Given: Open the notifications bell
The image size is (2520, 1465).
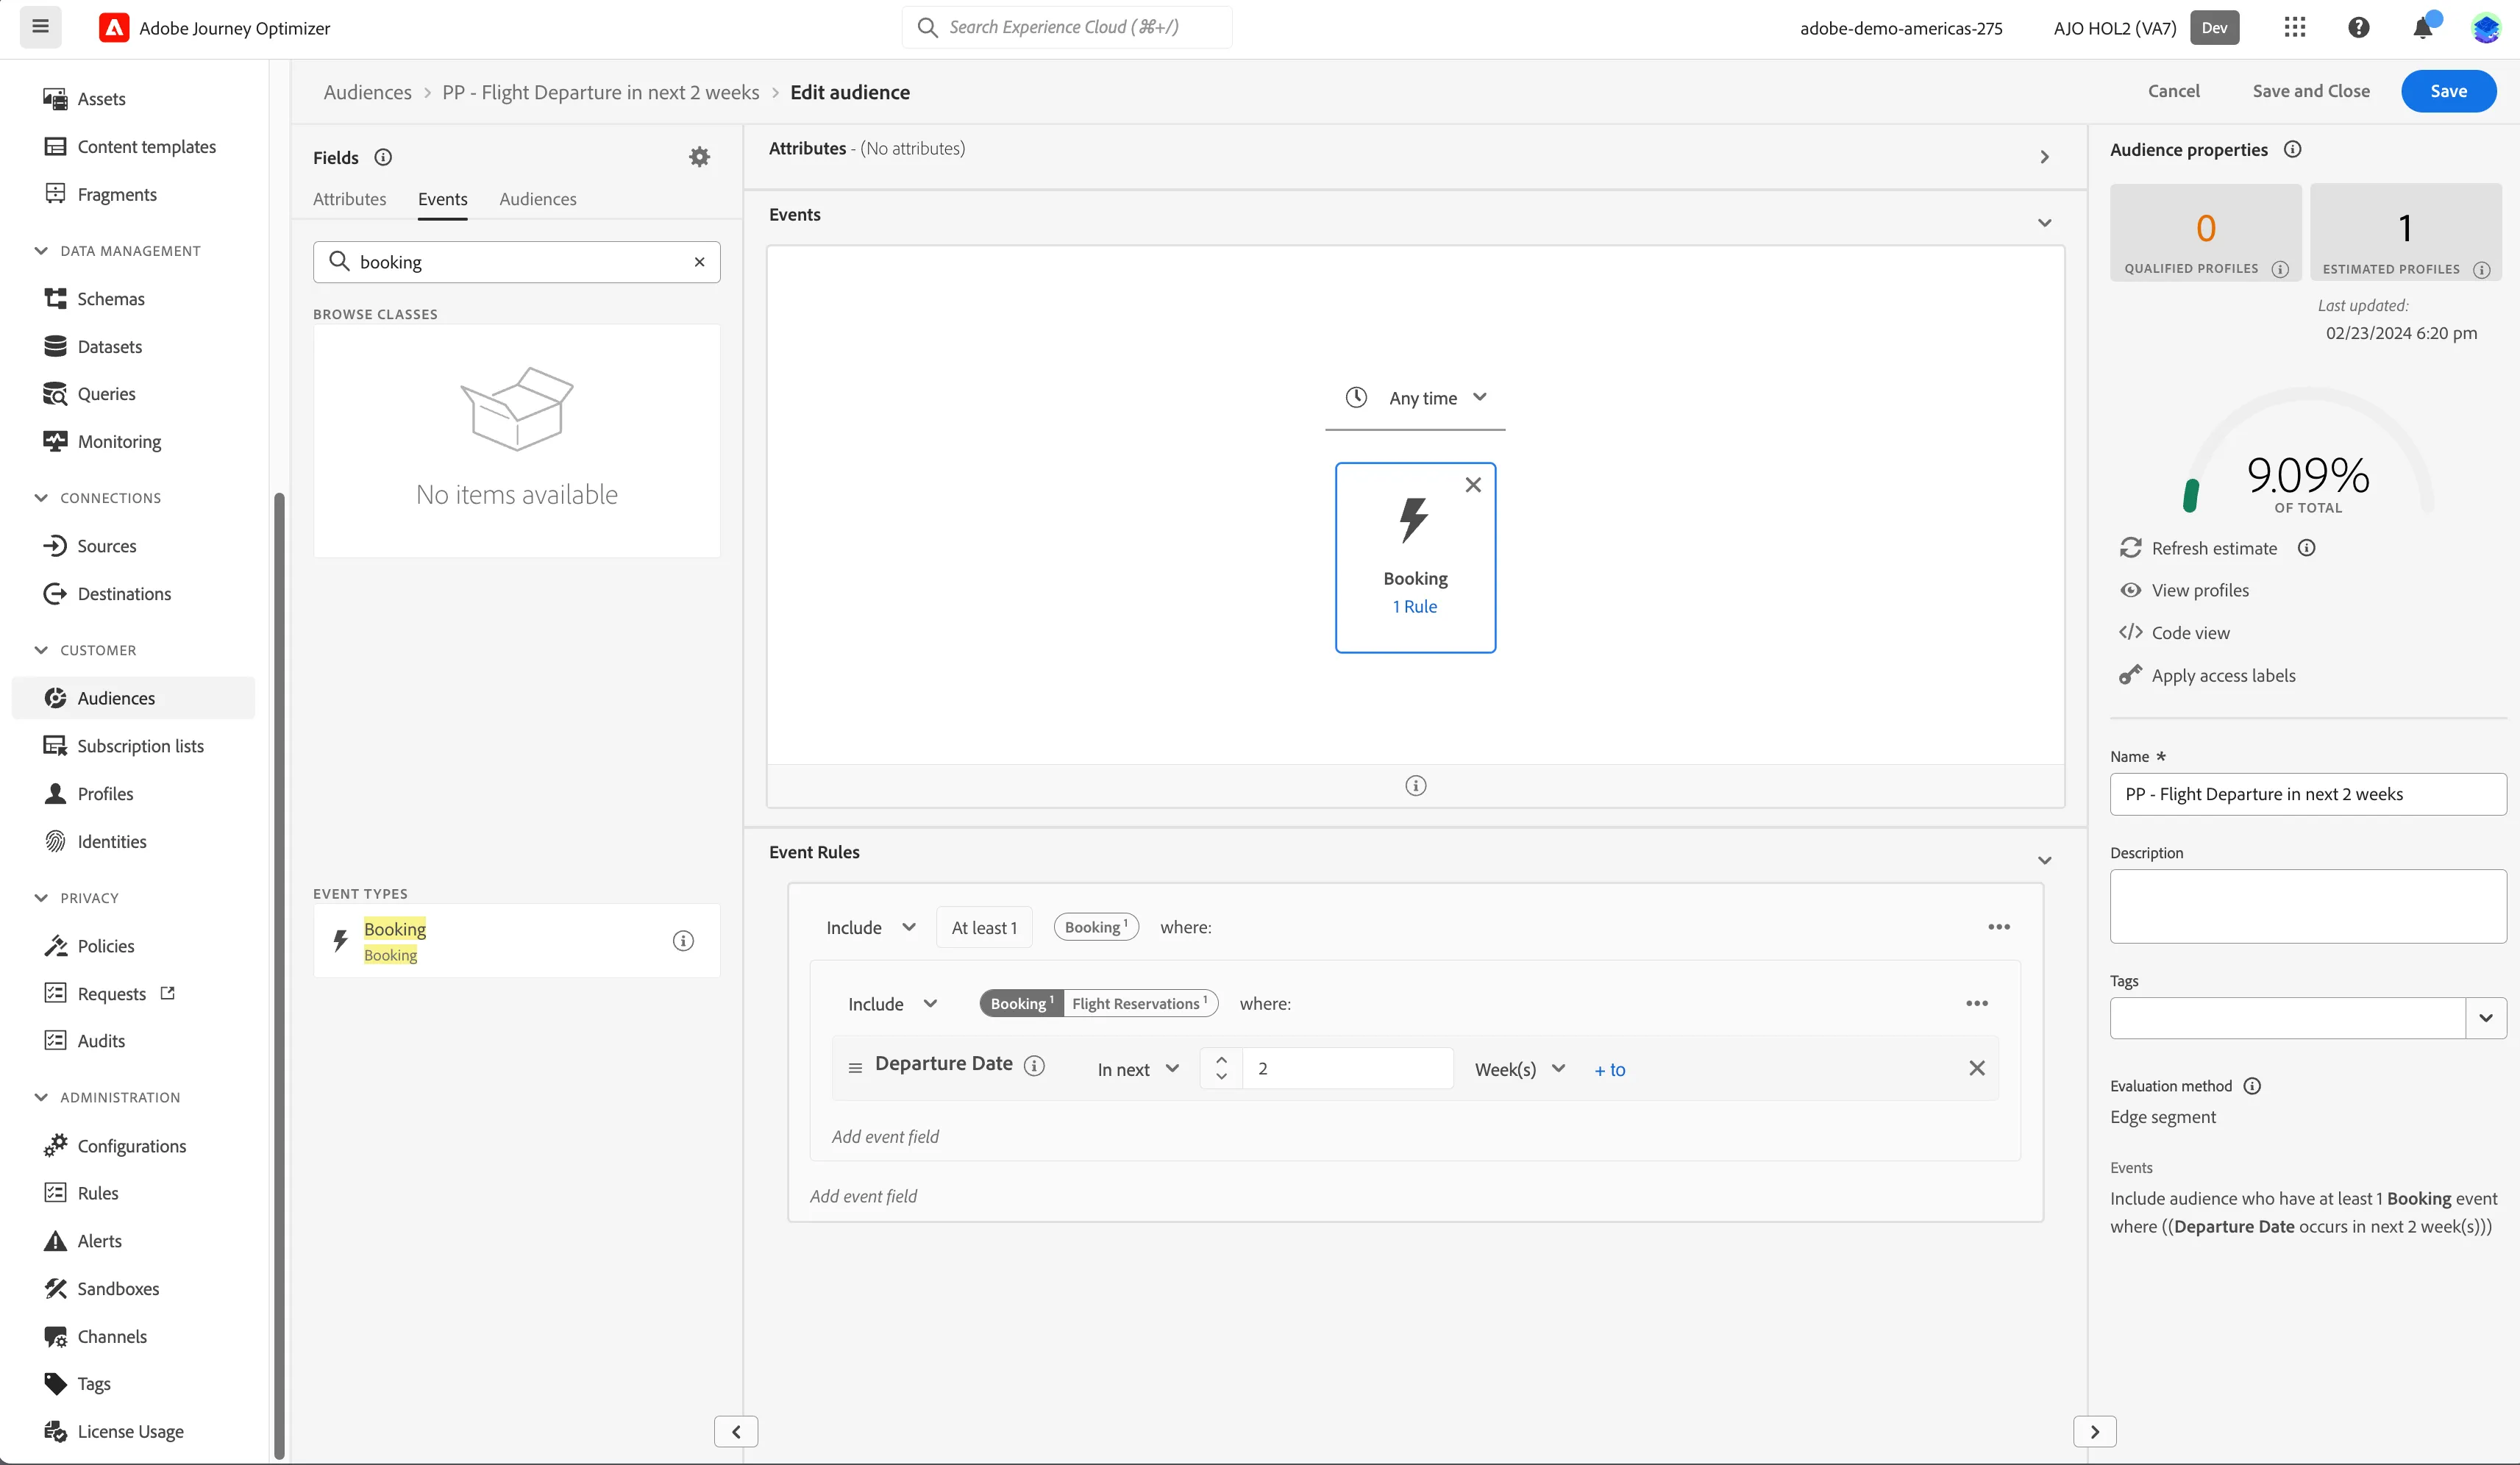Looking at the screenshot, I should 2423,27.
